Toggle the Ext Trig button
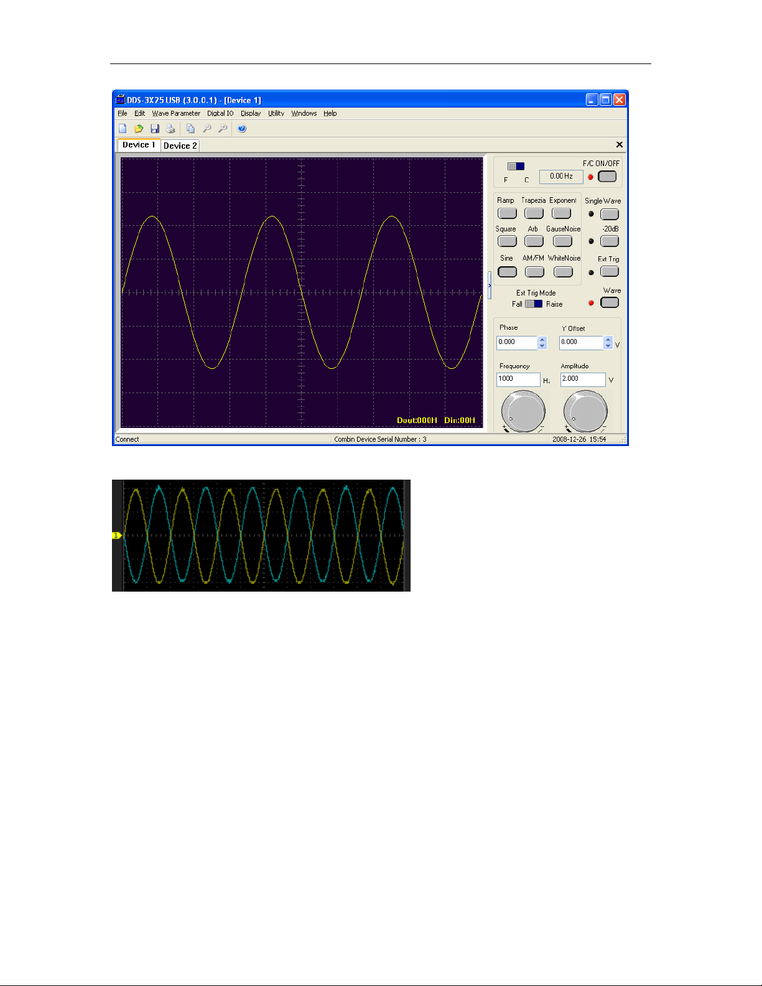762x986 pixels. click(610, 271)
